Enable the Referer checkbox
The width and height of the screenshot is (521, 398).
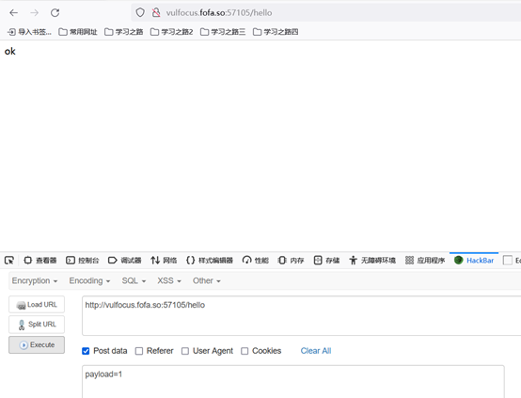pos(139,351)
